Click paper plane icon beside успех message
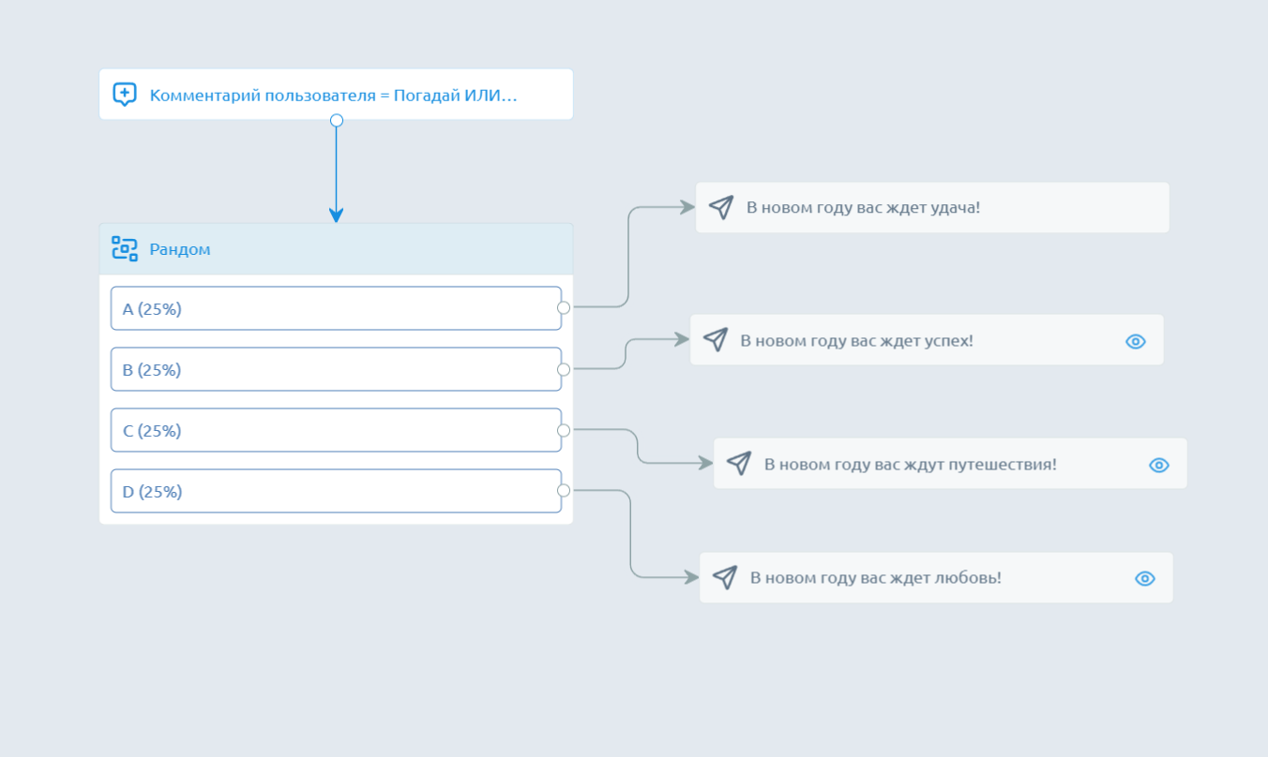The image size is (1268, 757). pos(716,340)
